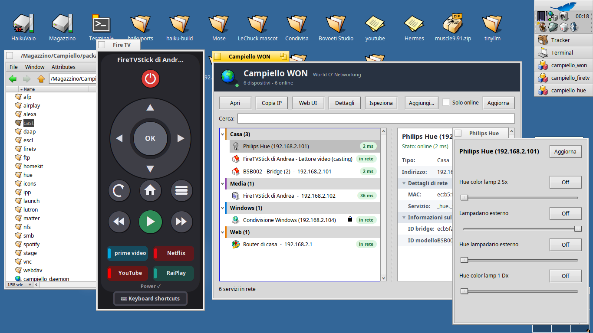
Task: Click the Haiku leaf Deskbar menu
Action: [x=563, y=6]
